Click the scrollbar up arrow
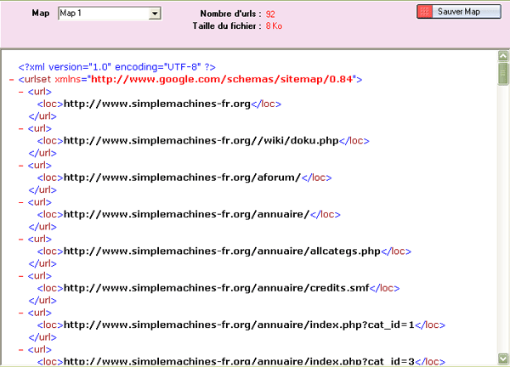 (503, 57)
